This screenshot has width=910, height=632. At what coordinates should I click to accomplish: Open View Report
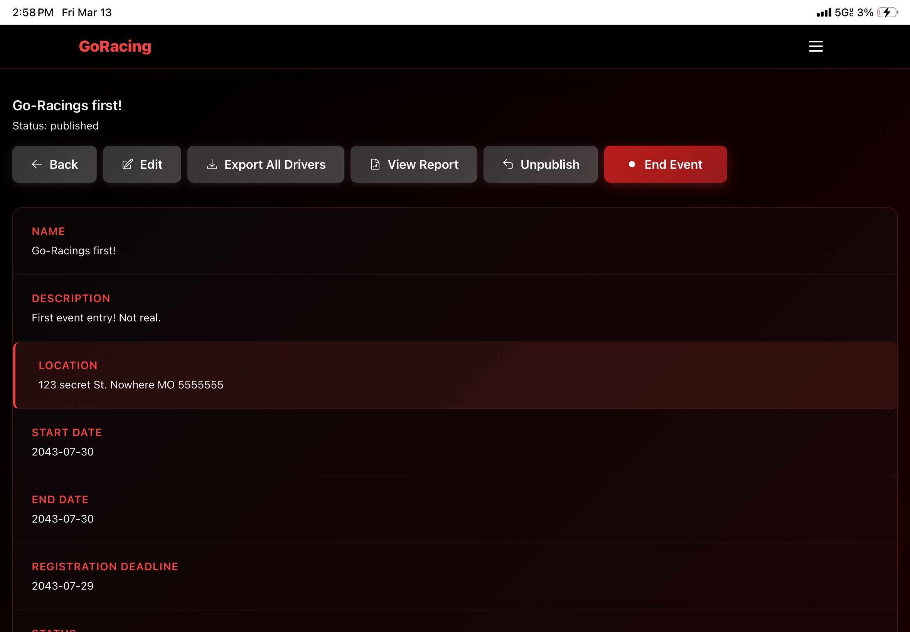pos(414,164)
